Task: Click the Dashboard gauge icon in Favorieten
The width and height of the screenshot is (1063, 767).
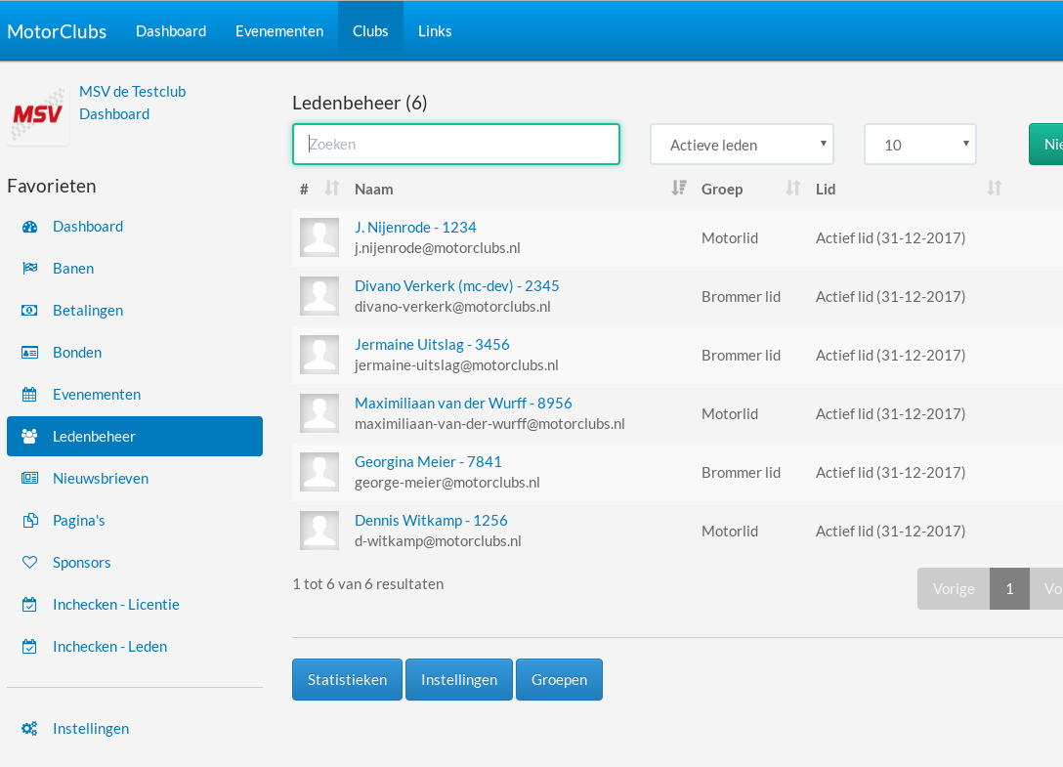Action: [x=30, y=227]
